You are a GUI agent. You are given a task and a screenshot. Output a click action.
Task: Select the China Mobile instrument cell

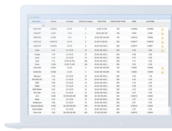point(37,109)
